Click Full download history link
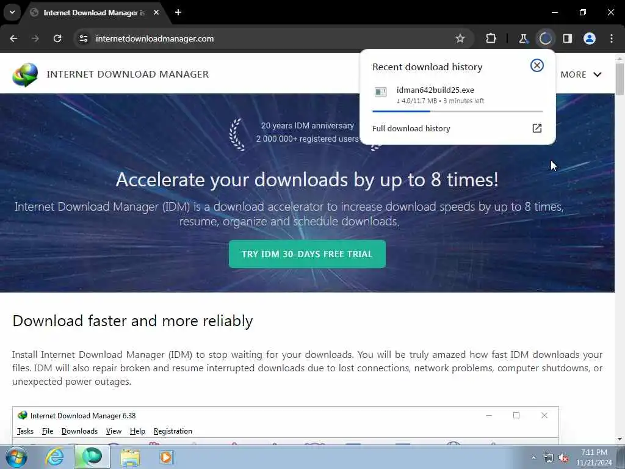This screenshot has width=625, height=469. pos(411,128)
